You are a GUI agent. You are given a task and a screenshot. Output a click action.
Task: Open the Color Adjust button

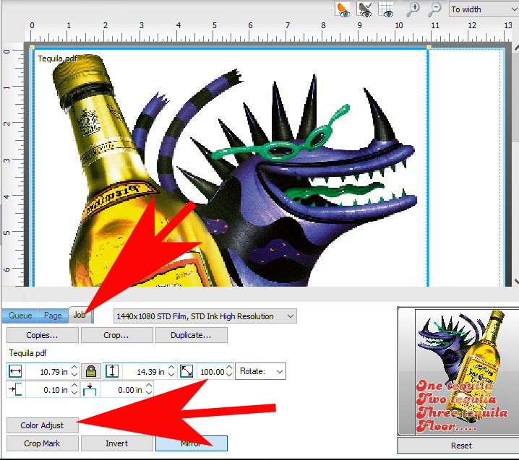pos(43,425)
